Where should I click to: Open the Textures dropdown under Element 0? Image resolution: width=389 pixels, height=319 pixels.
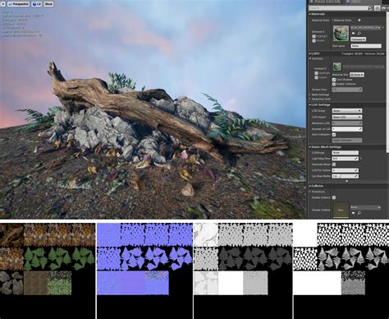pos(358,39)
